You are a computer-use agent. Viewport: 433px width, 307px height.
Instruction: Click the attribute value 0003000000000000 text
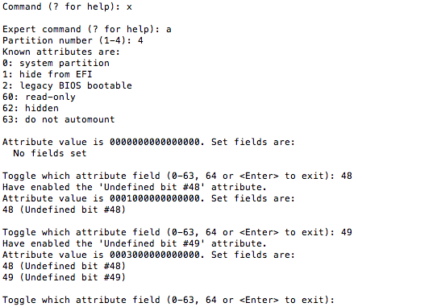[x=155, y=255]
